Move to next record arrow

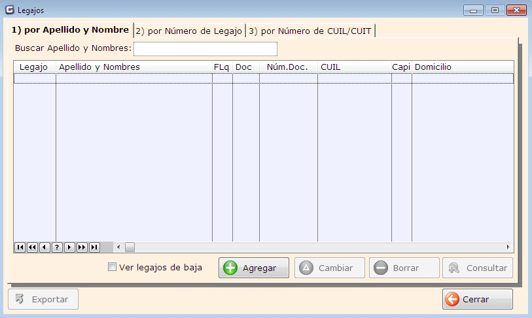69,247
